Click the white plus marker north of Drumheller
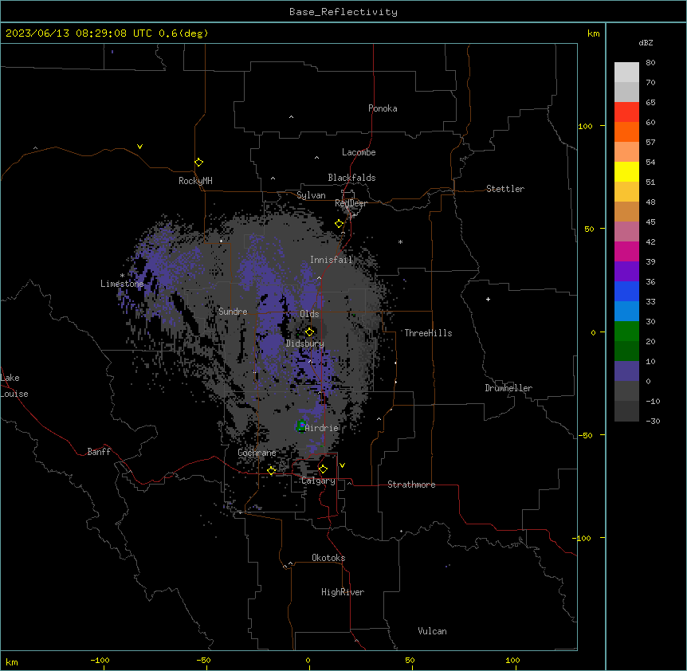 pos(488,299)
